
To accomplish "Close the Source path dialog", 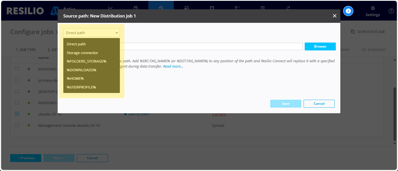I will [x=334, y=16].
